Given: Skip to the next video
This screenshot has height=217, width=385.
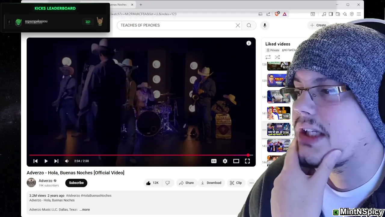Looking at the screenshot, I should (56, 161).
